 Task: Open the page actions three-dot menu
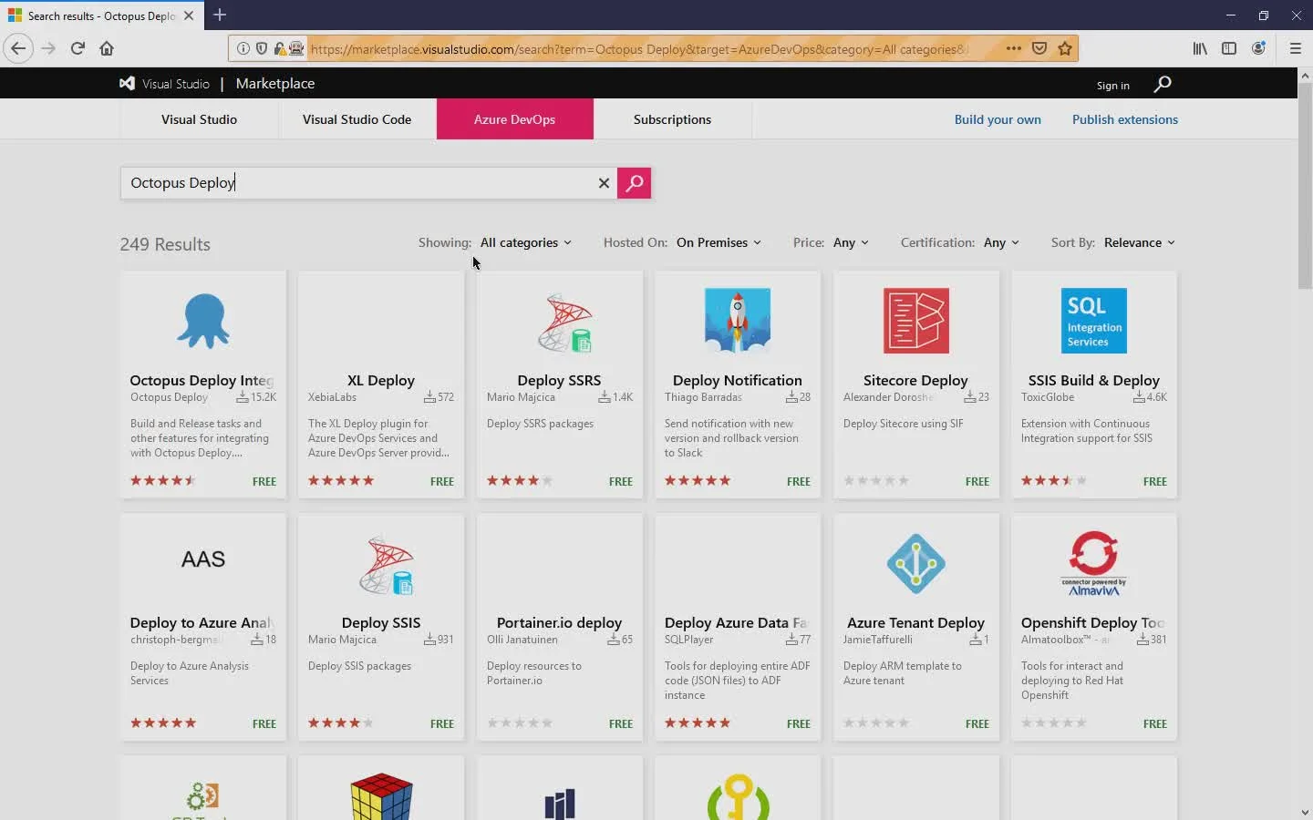tap(1013, 48)
